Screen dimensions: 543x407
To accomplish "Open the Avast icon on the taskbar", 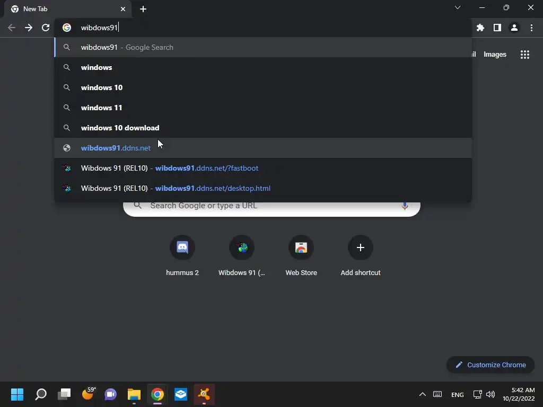I will click(204, 394).
